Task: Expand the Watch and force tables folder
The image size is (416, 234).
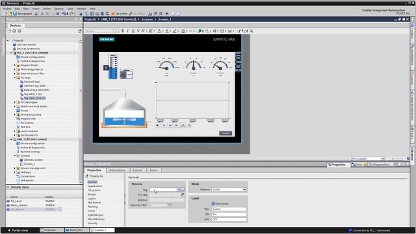Action: (x=15, y=107)
